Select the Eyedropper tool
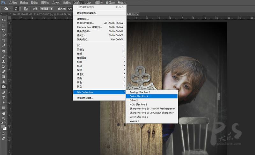255x155 pixels. tap(4, 46)
